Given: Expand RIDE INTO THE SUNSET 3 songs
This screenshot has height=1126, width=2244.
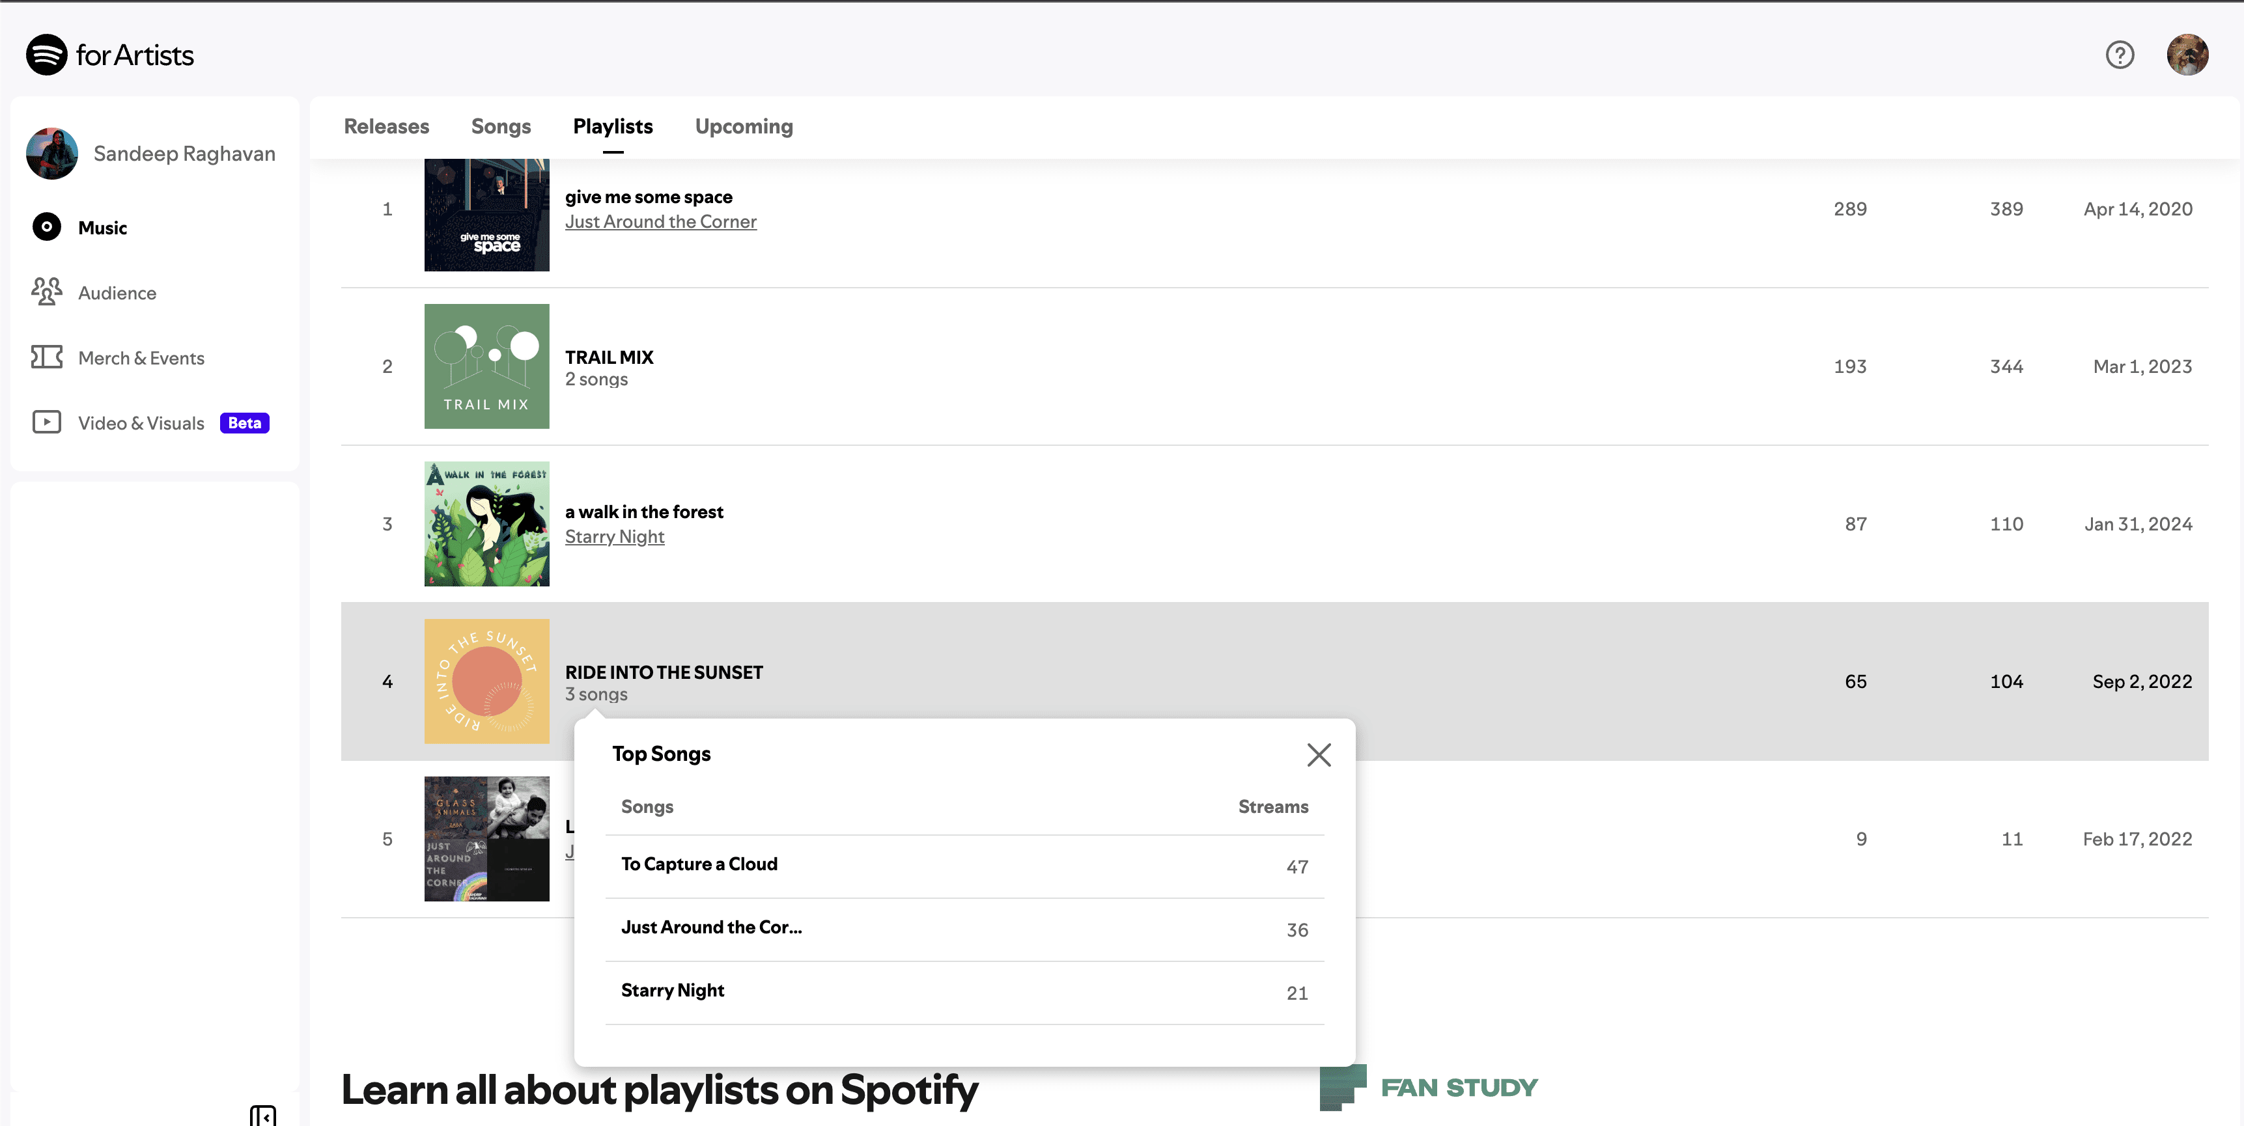Looking at the screenshot, I should (x=596, y=695).
